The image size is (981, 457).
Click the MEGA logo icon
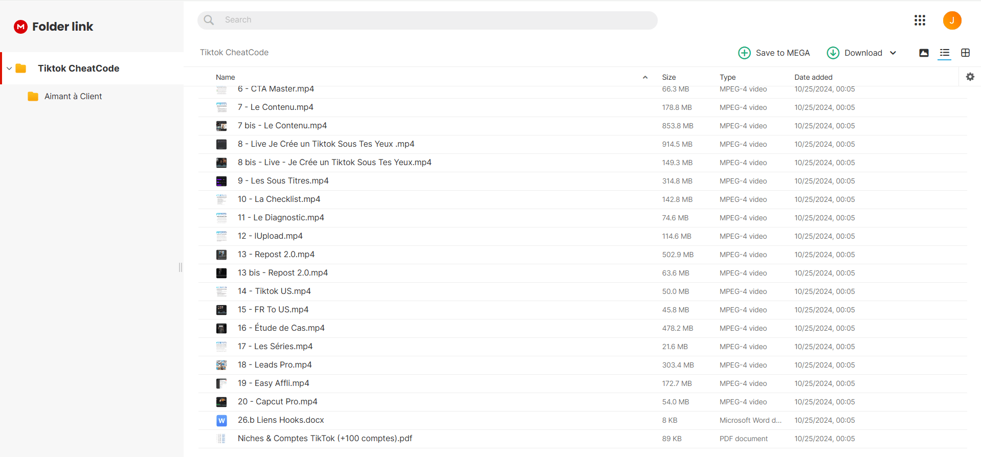[x=20, y=27]
